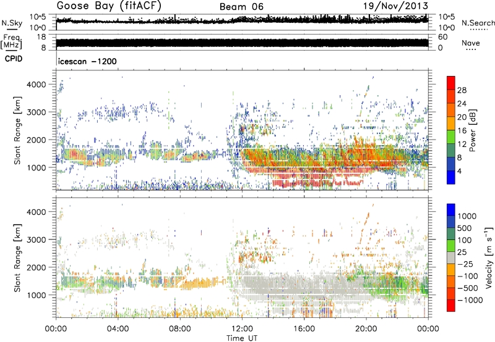Click the 'N.Sky' legend label

(12, 23)
